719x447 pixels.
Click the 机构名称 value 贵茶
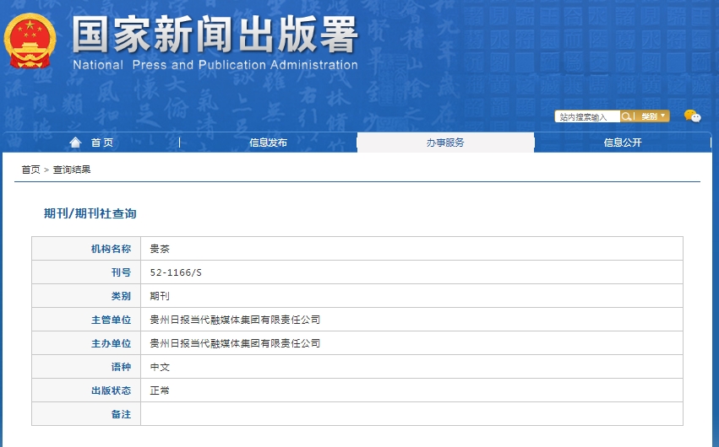[160, 249]
